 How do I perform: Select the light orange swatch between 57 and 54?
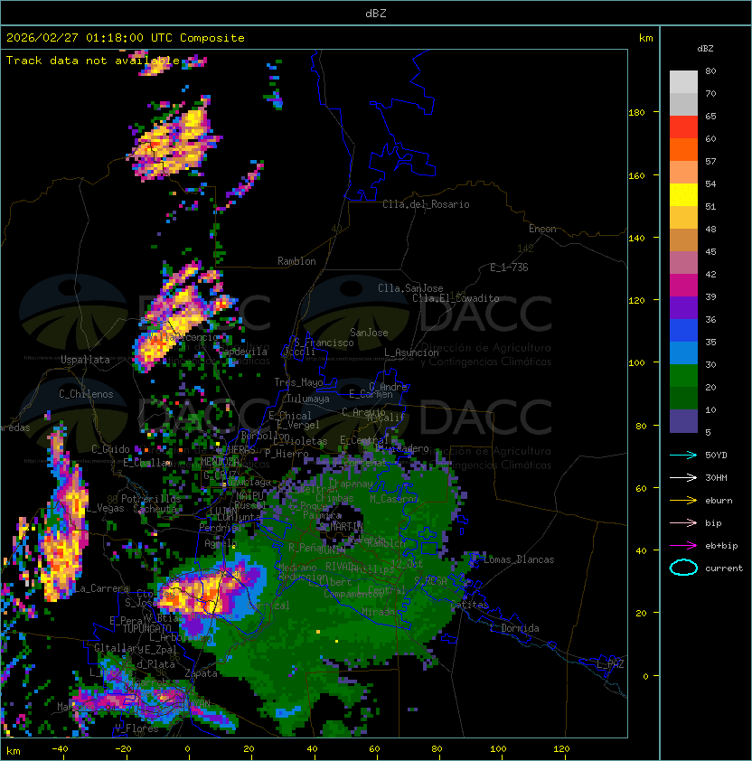[683, 173]
